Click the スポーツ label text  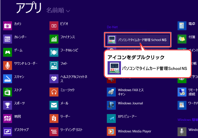(19, 103)
